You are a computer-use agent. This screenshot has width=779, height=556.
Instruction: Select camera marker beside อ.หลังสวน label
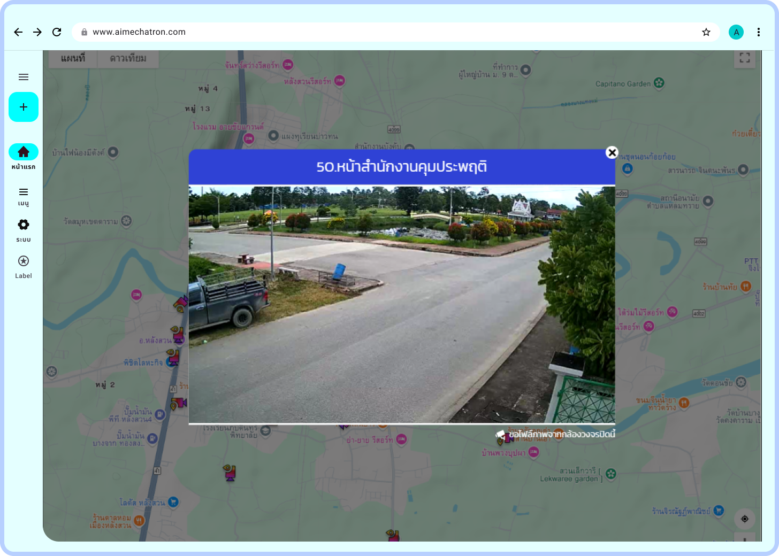click(178, 334)
